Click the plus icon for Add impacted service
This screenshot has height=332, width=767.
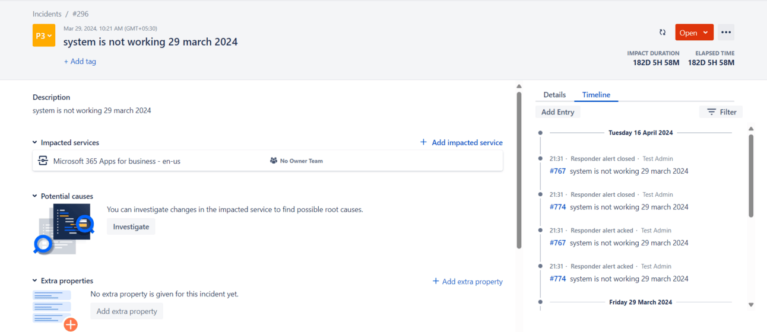tap(423, 142)
